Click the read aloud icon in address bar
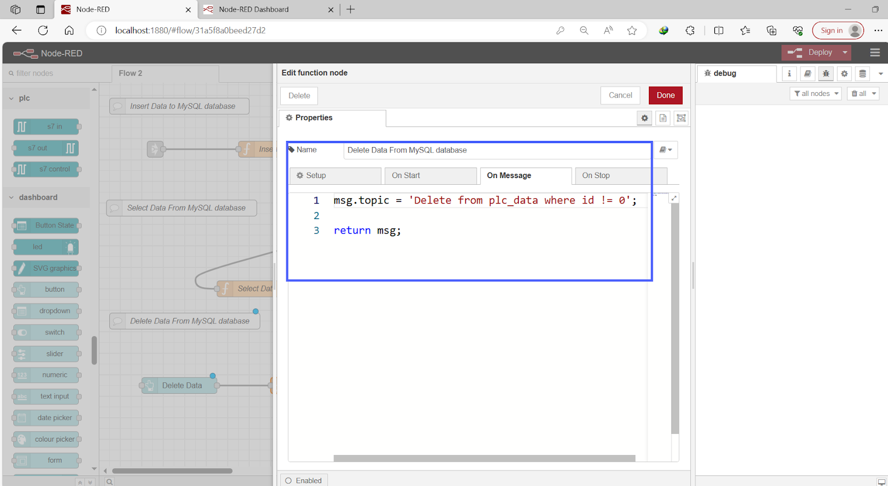The height and width of the screenshot is (486, 888). point(608,31)
